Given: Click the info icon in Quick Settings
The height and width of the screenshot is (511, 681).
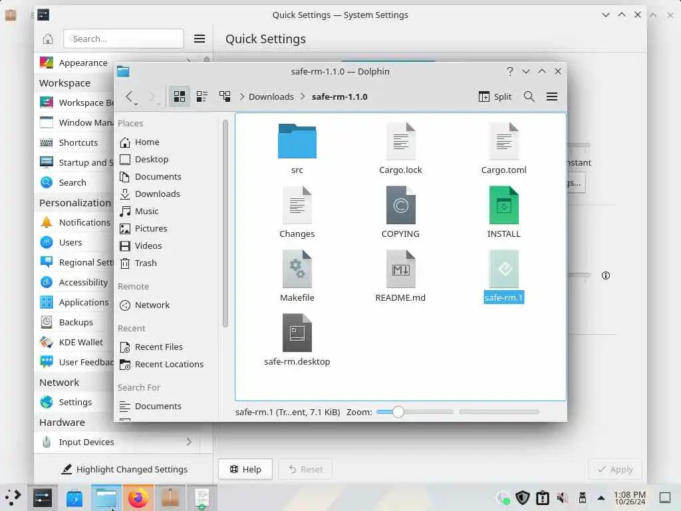Looking at the screenshot, I should pos(606,275).
